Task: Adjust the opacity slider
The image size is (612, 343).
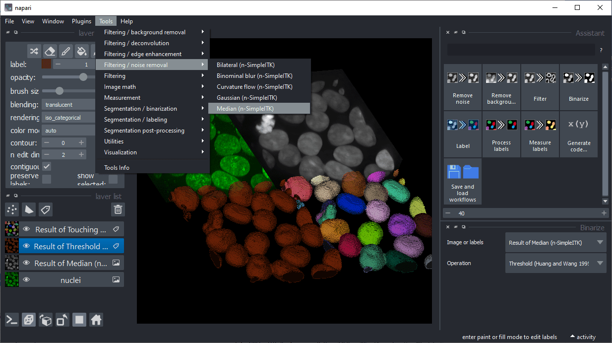Action: coord(83,77)
